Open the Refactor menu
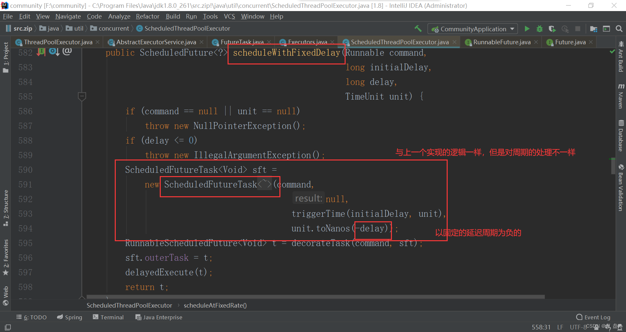Image resolution: width=626 pixels, height=332 pixels. pos(148,16)
